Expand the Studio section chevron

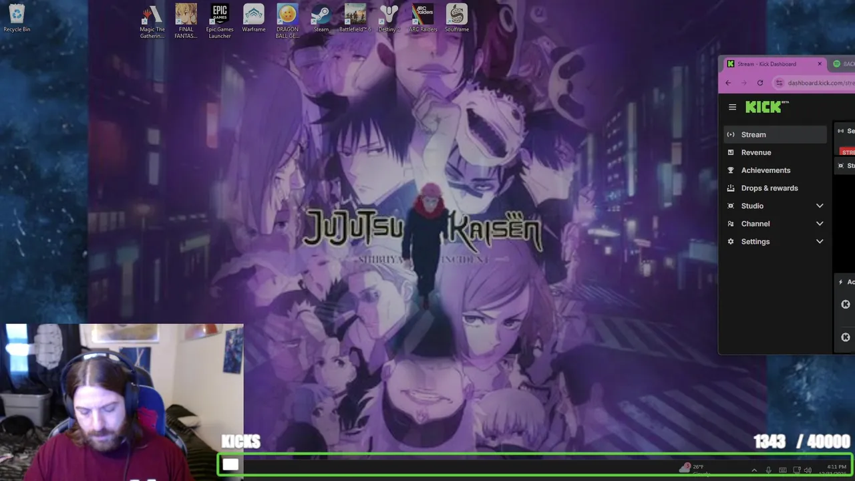tap(820, 206)
